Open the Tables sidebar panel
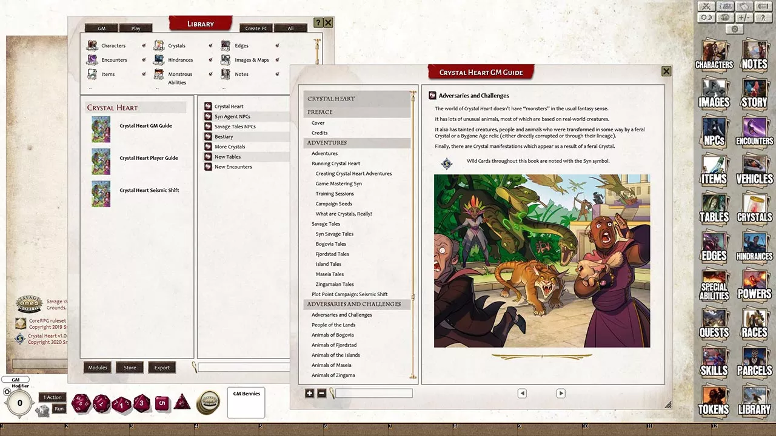Image resolution: width=776 pixels, height=436 pixels. pos(714,208)
